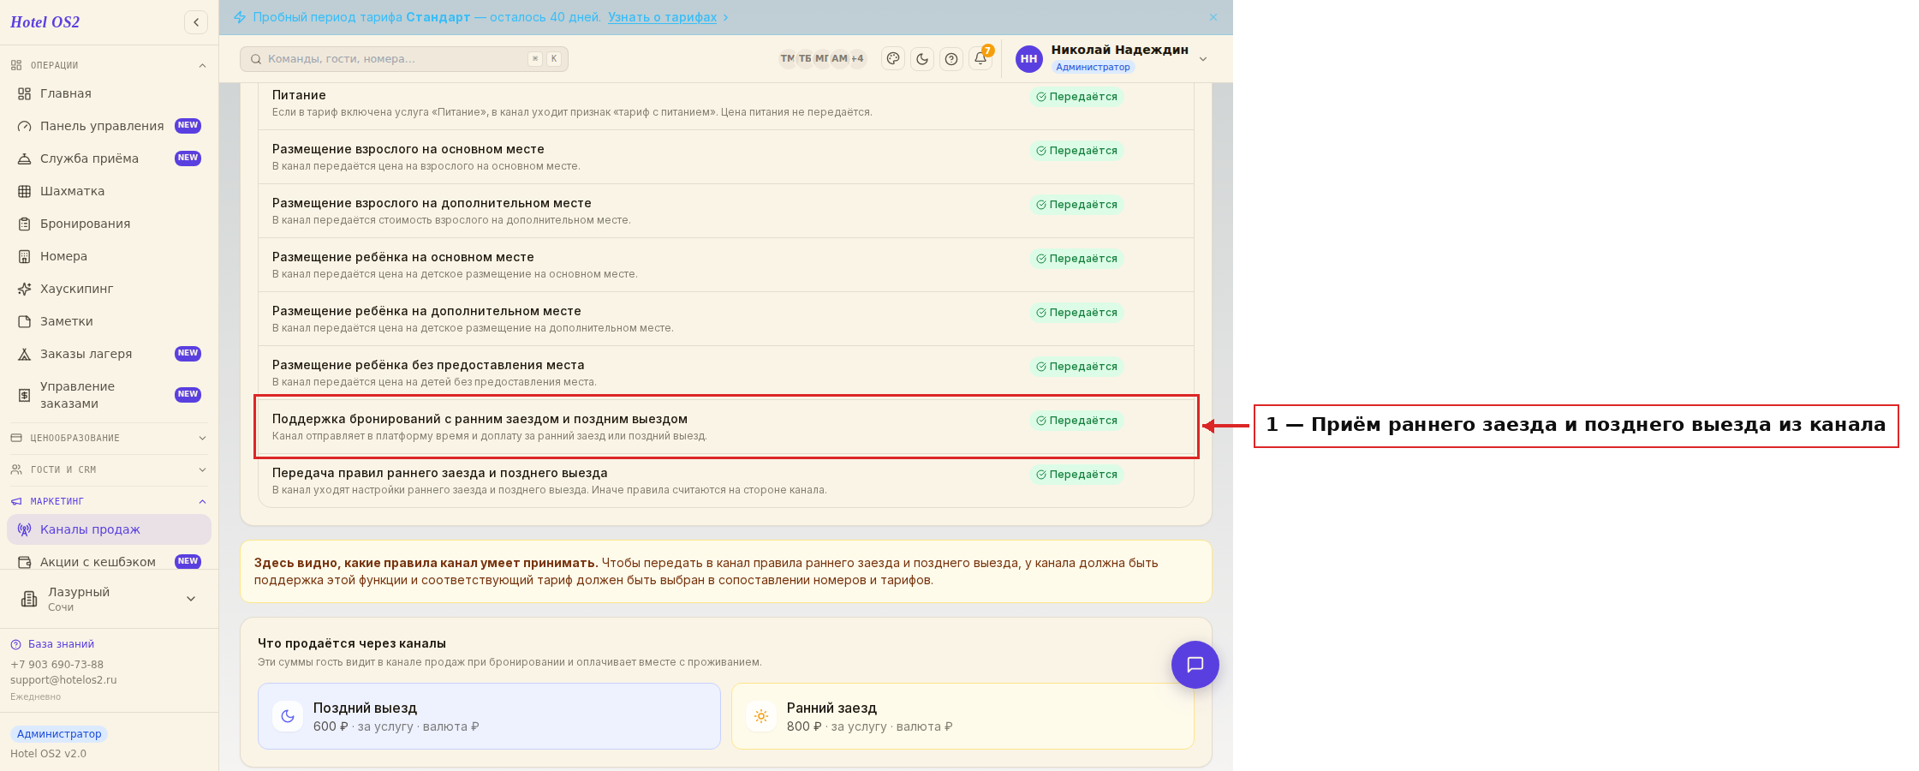Expand the Ценообразование sidebar group

[109, 438]
